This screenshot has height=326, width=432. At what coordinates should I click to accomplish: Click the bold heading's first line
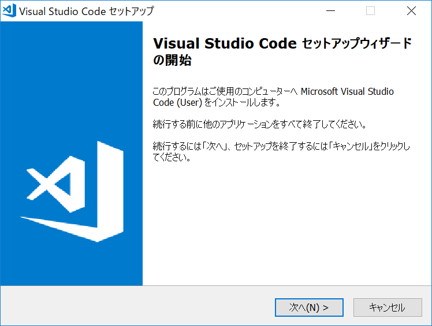tap(282, 44)
